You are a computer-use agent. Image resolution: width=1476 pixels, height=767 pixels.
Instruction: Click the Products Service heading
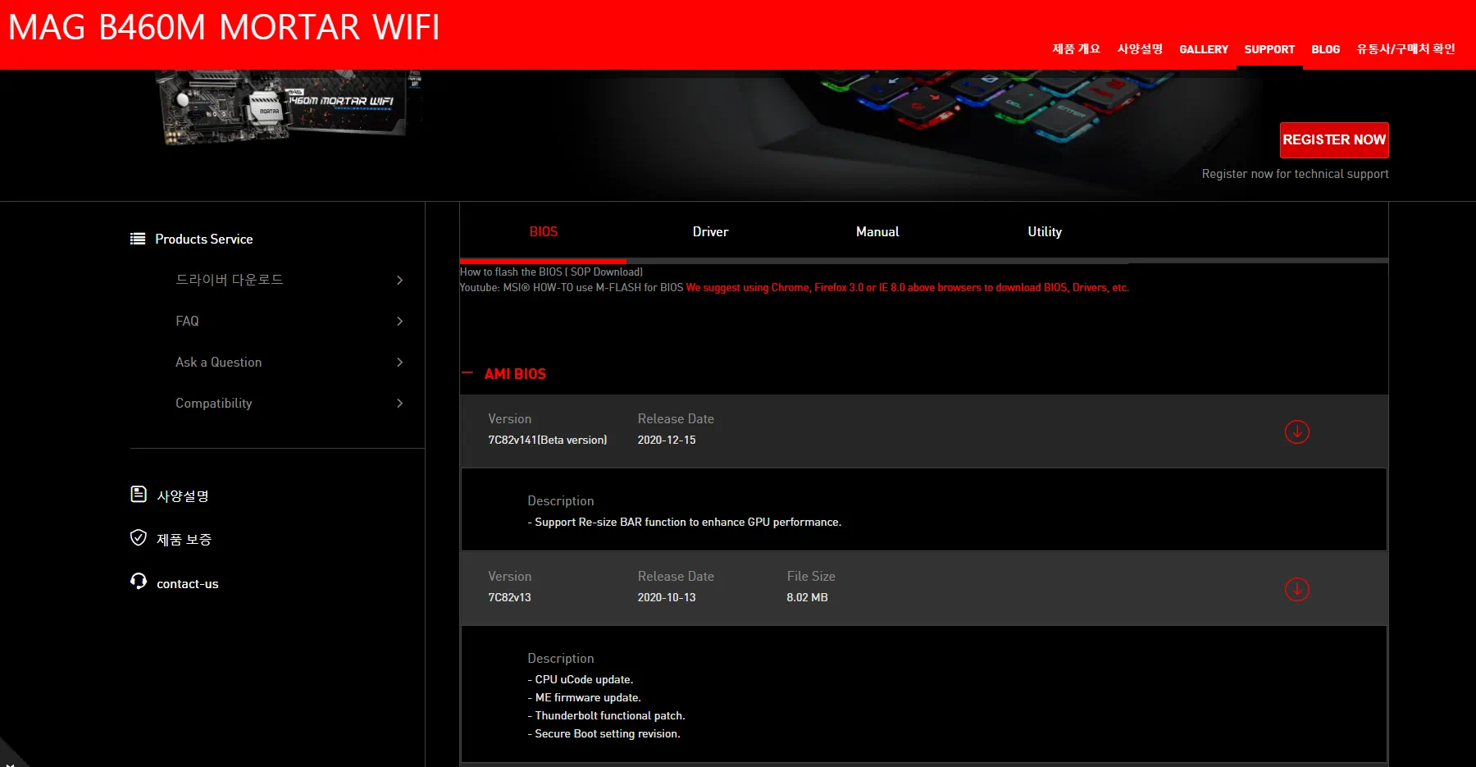[x=204, y=239]
